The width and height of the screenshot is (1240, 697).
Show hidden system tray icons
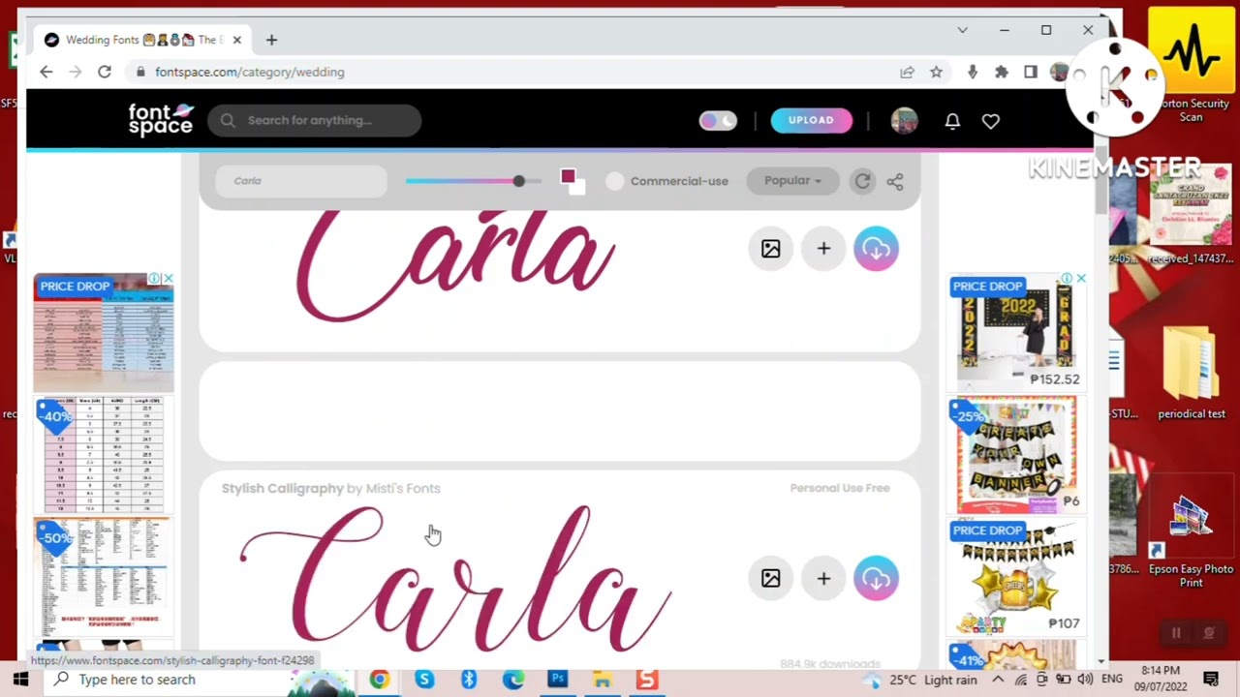(x=998, y=680)
